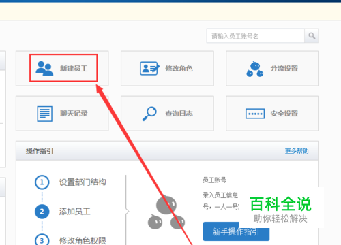This screenshot has width=341, height=245.
Task: Click the 操作指引 panel heading
Action: point(40,151)
